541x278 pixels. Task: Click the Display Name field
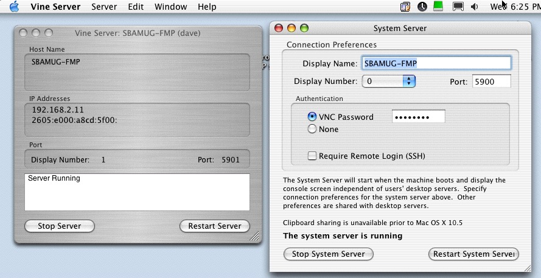pyautogui.click(x=436, y=63)
